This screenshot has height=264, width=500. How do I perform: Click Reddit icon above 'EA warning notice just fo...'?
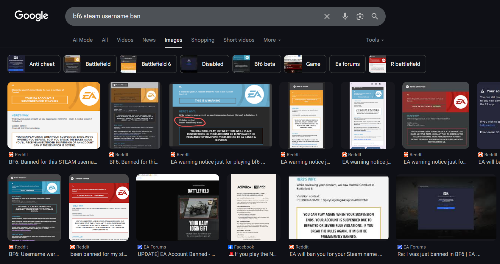pos(406,155)
